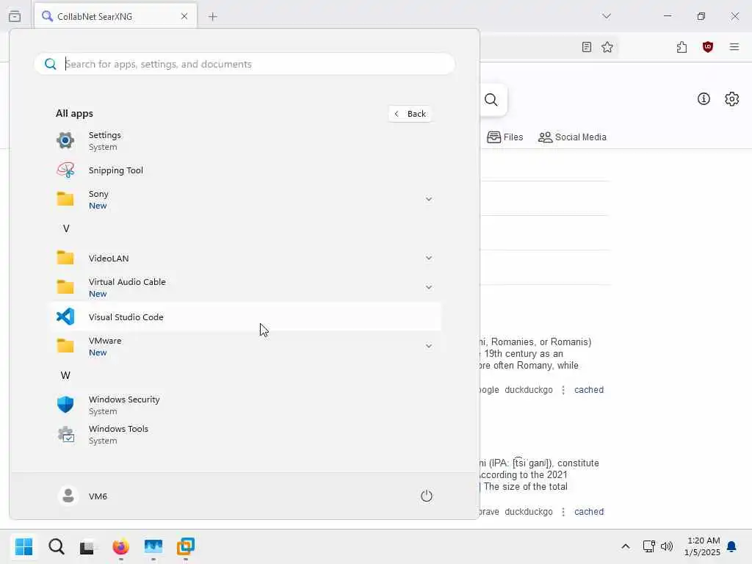Open the Virtual Audio Cable folder
The image size is (752, 564).
(x=245, y=287)
